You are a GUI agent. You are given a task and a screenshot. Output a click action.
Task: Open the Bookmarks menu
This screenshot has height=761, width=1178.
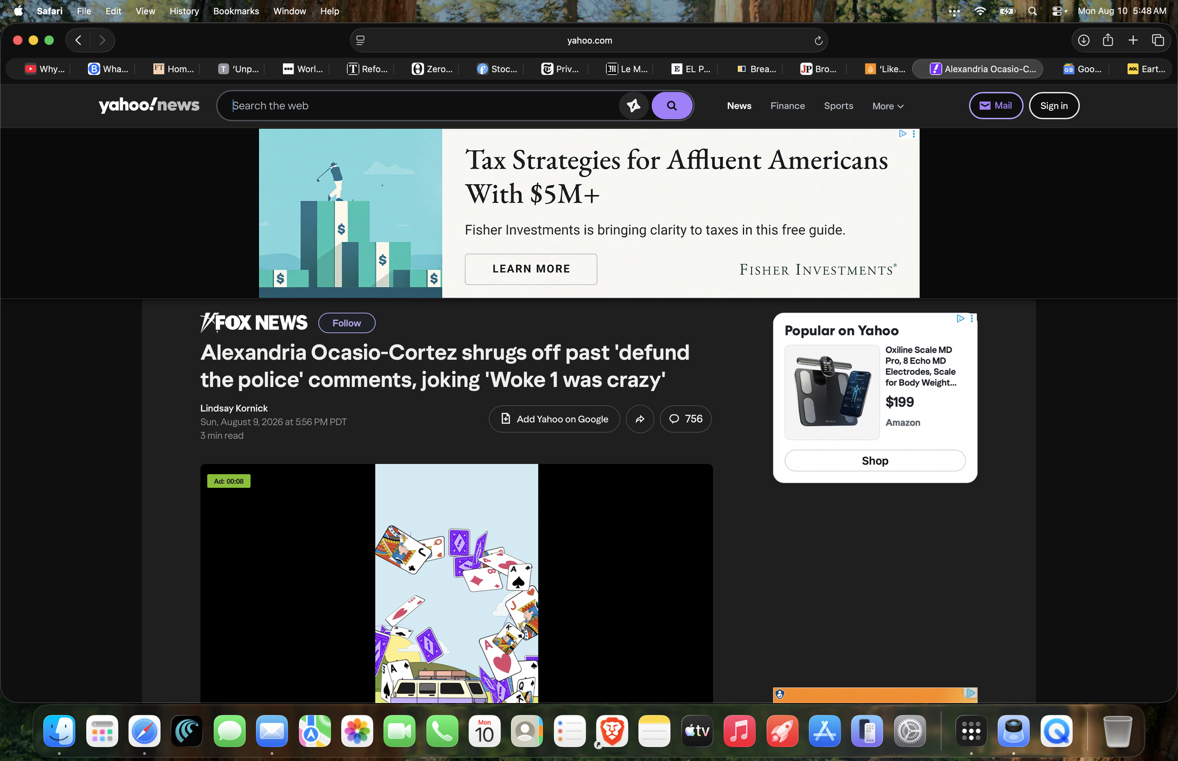pos(236,11)
